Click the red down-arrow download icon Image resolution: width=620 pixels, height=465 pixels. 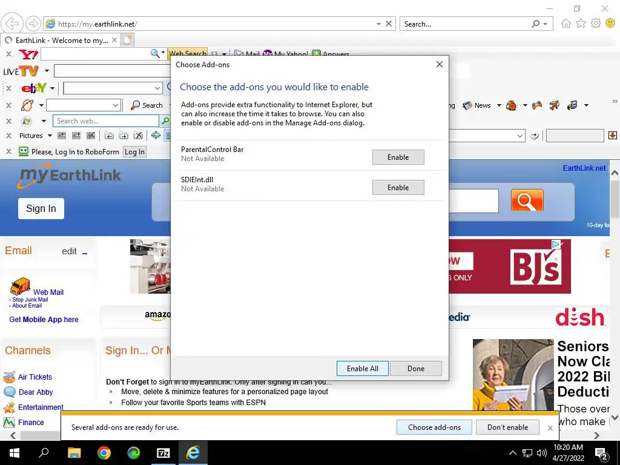[613, 136]
